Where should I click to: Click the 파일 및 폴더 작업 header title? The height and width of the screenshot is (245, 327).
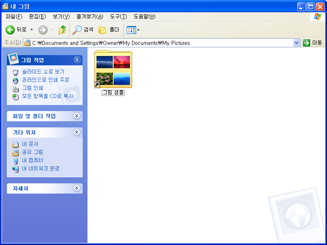(34, 116)
